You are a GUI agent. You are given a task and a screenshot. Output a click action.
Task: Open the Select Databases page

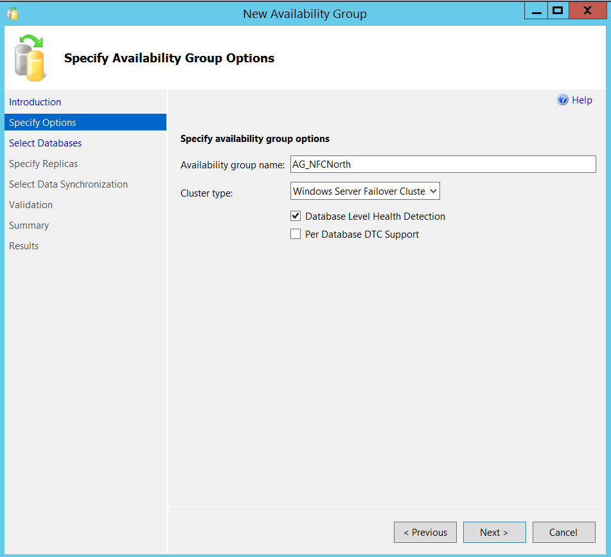point(46,143)
